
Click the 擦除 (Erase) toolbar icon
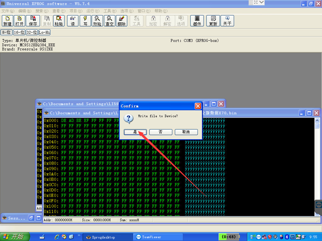pos(122,21)
